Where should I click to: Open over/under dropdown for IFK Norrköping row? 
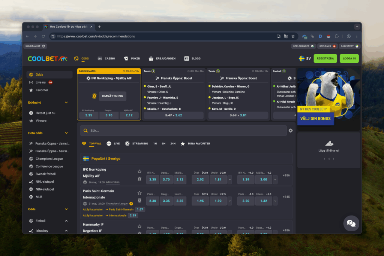(x=230, y=179)
